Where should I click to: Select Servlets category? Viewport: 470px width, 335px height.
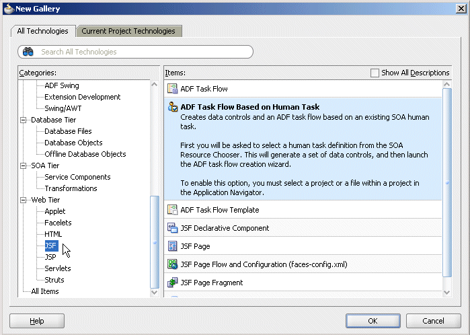point(58,268)
